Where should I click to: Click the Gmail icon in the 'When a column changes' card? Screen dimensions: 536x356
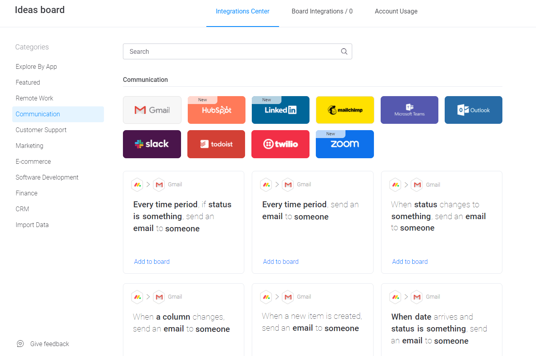coord(159,297)
